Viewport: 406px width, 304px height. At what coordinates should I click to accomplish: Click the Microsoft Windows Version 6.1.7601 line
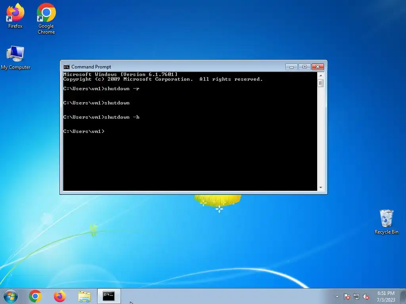pos(121,74)
